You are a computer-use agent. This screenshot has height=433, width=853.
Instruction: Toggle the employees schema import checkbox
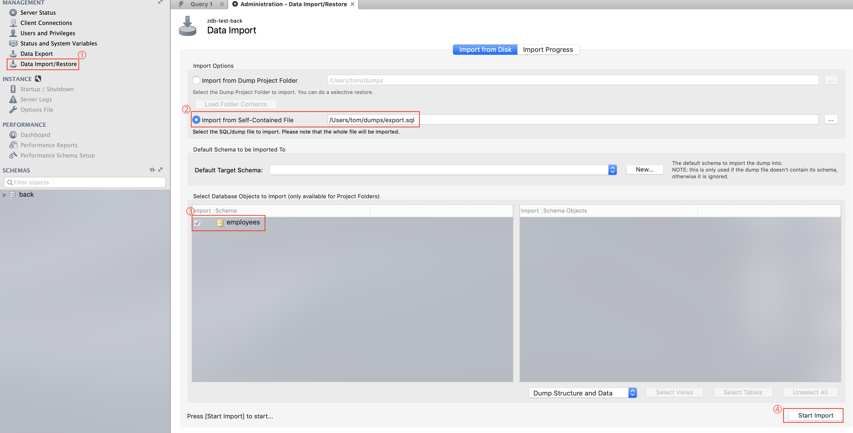pyautogui.click(x=197, y=223)
